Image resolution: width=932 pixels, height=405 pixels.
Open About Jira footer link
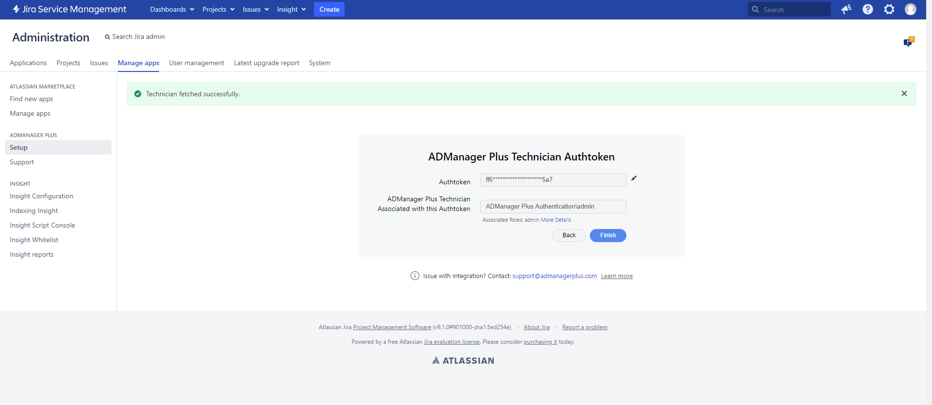536,327
